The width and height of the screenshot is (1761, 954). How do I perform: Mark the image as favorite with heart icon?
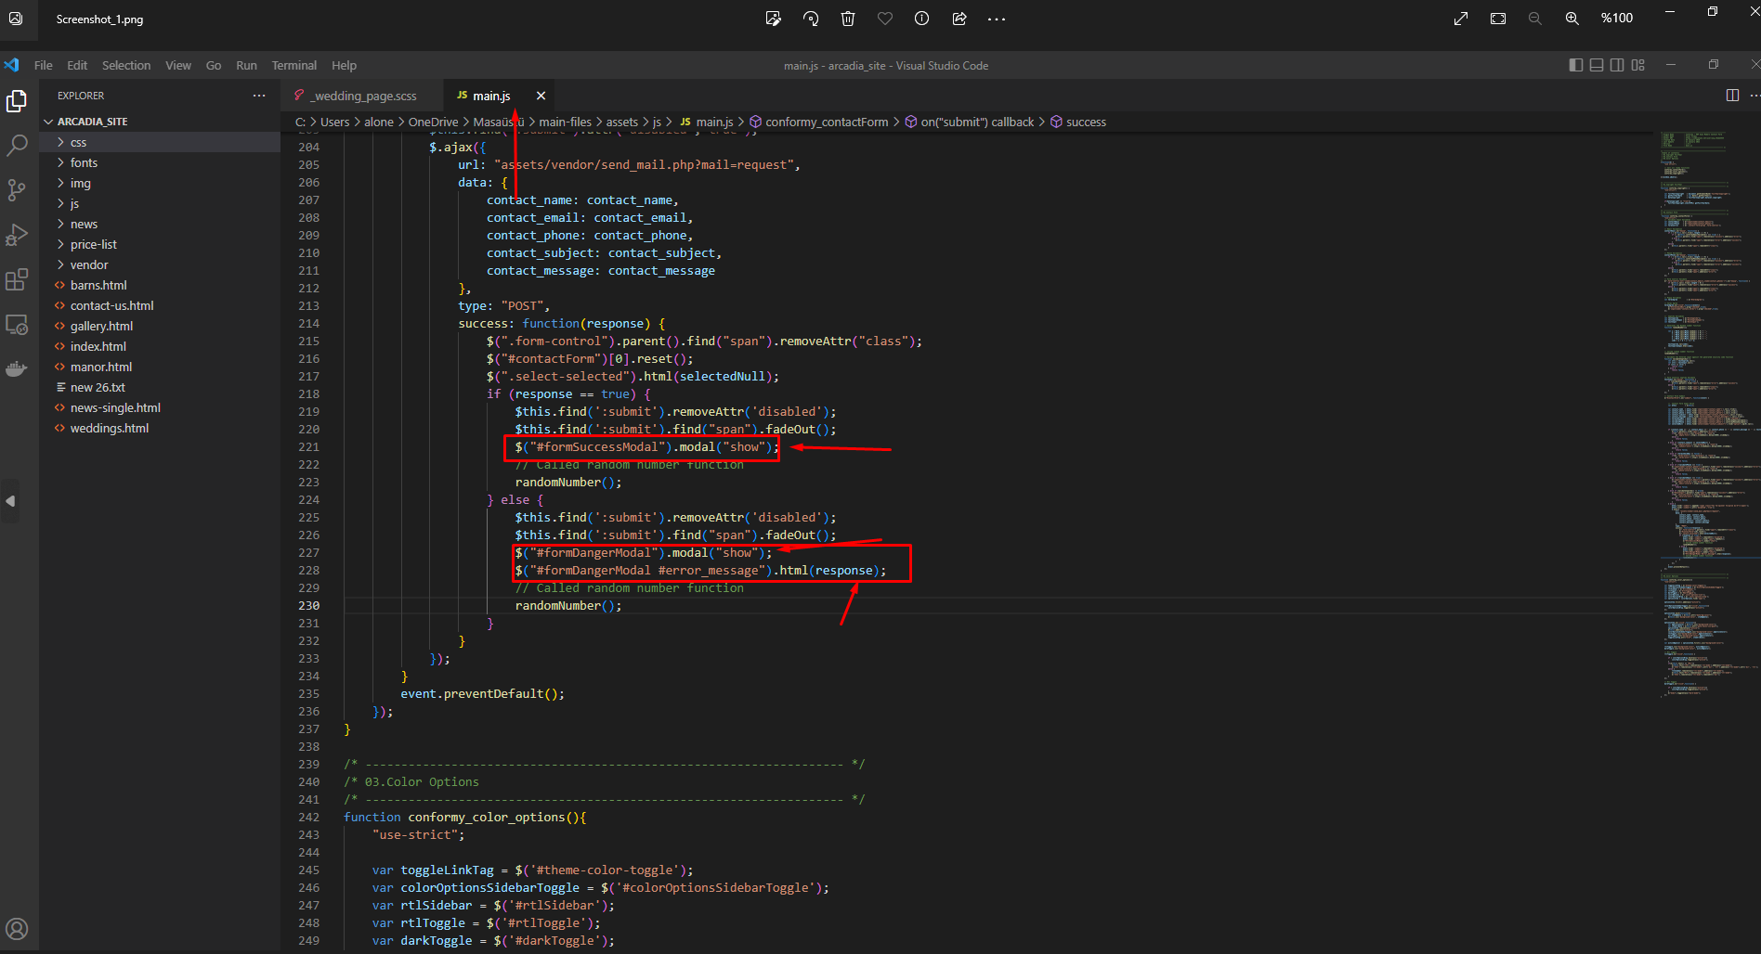click(885, 19)
